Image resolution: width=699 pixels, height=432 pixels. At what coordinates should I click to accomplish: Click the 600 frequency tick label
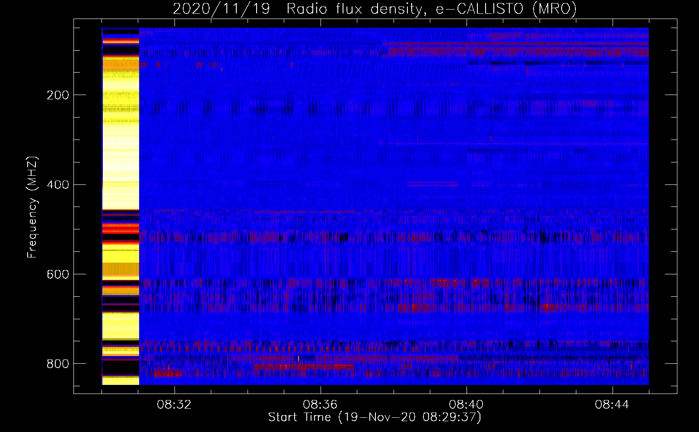click(57, 275)
